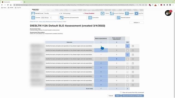Bookmark this page with star icon
The image size is (175, 98).
146,5
